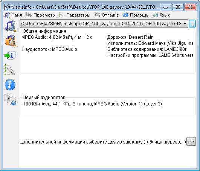Click the Дорожка: Desert Rain info line

pos(130,37)
